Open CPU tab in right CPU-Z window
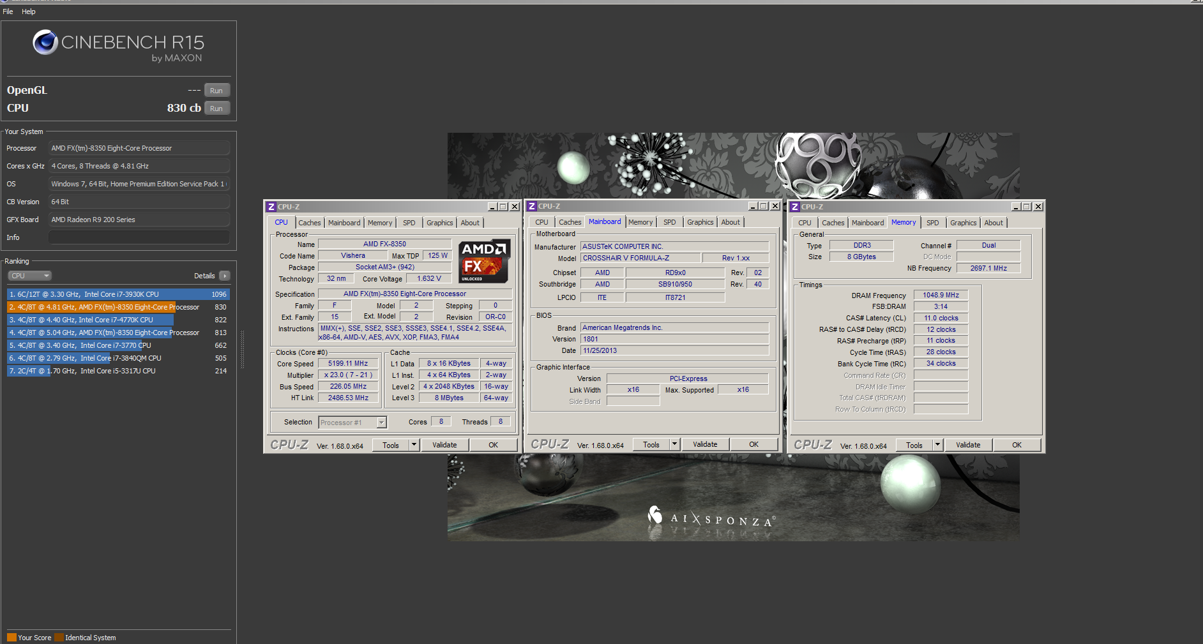Viewport: 1203px width, 644px height. pos(805,223)
